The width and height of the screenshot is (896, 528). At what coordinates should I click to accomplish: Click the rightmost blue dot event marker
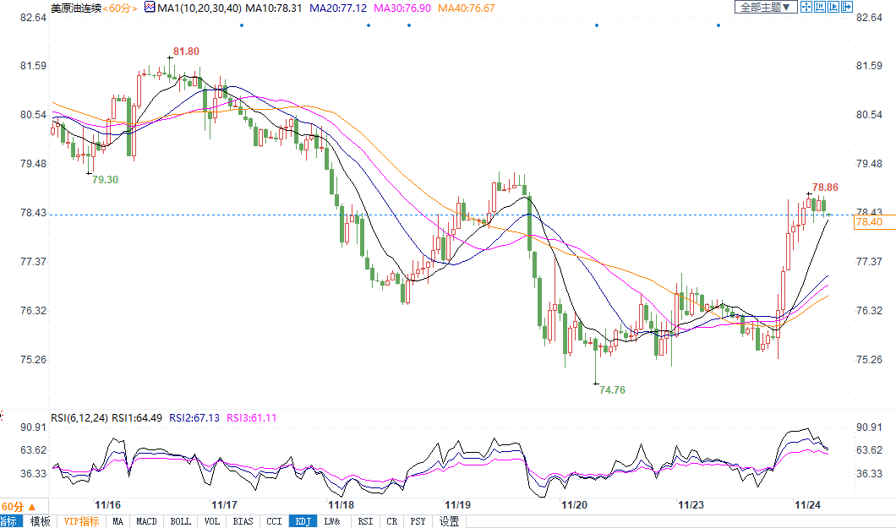click(x=718, y=24)
